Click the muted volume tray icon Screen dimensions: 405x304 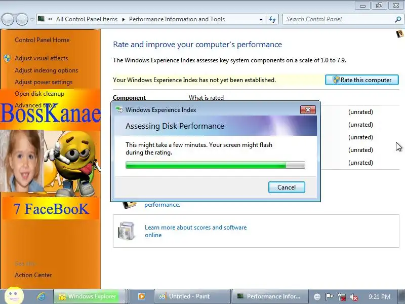tap(354, 297)
